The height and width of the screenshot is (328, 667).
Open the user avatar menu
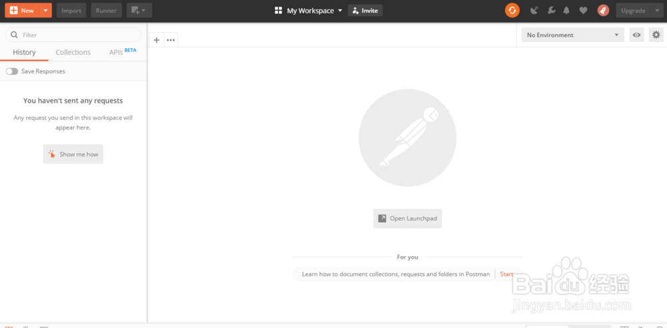[603, 11]
